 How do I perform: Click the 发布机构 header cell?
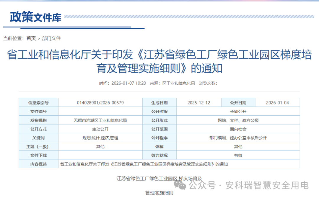[38, 120]
